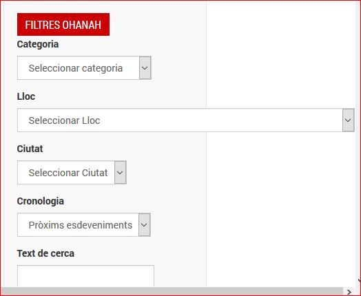Open the Seleccionar Lloc combo box
This screenshot has width=361, height=296.
186,120
